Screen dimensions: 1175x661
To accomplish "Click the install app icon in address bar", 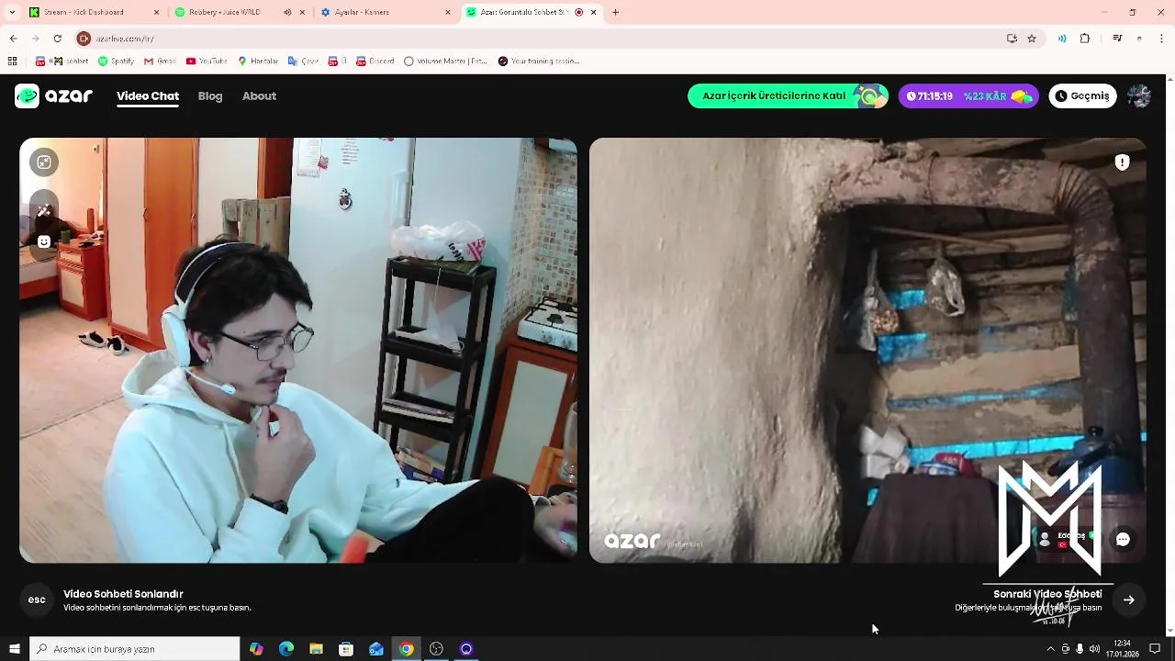I will click(1012, 39).
